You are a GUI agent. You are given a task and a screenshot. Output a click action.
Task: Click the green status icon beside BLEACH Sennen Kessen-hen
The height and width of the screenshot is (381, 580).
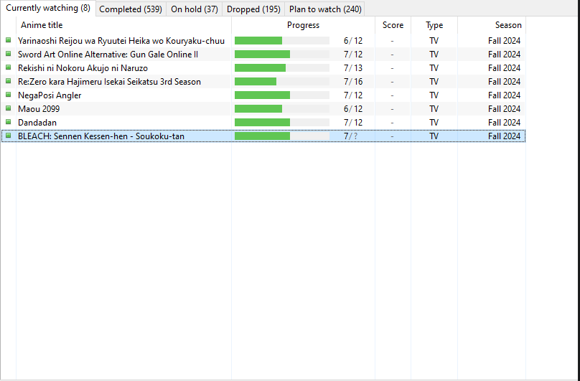pos(8,136)
